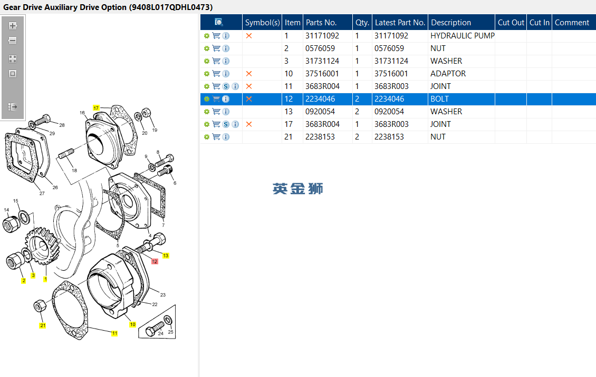Click green gear icon for item 21 NUT
This screenshot has width=596, height=377.
(x=207, y=137)
